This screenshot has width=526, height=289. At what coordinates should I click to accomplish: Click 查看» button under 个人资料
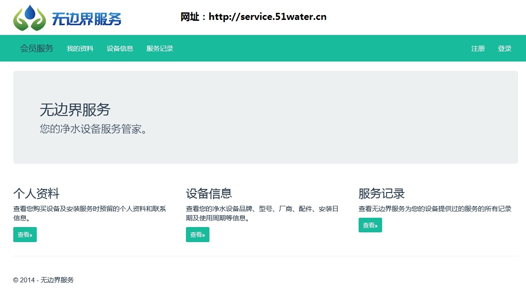25,235
